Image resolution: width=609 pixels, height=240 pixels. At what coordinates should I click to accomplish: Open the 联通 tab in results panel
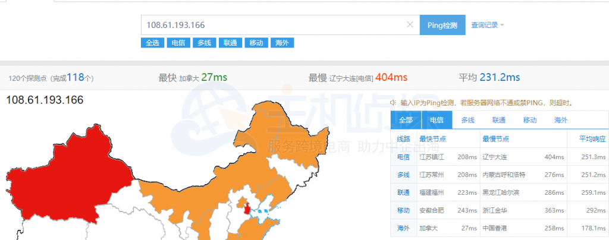pos(499,120)
